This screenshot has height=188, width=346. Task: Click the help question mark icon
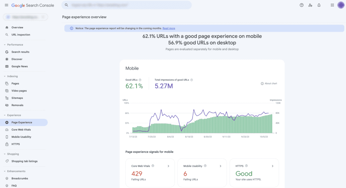[x=301, y=5]
